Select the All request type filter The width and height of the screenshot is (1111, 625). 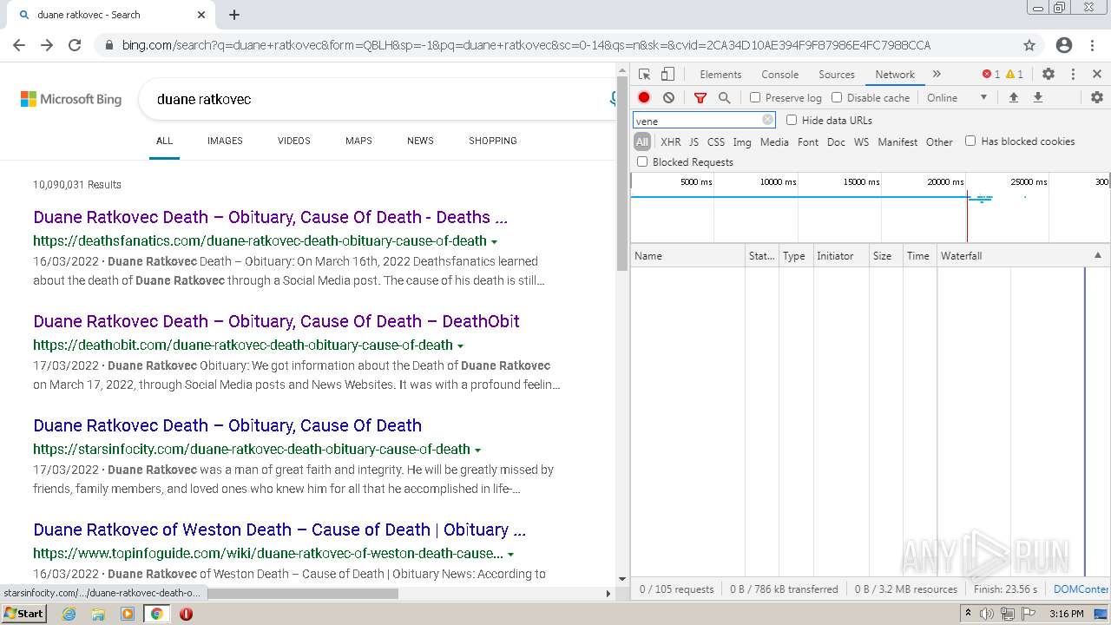tap(642, 141)
